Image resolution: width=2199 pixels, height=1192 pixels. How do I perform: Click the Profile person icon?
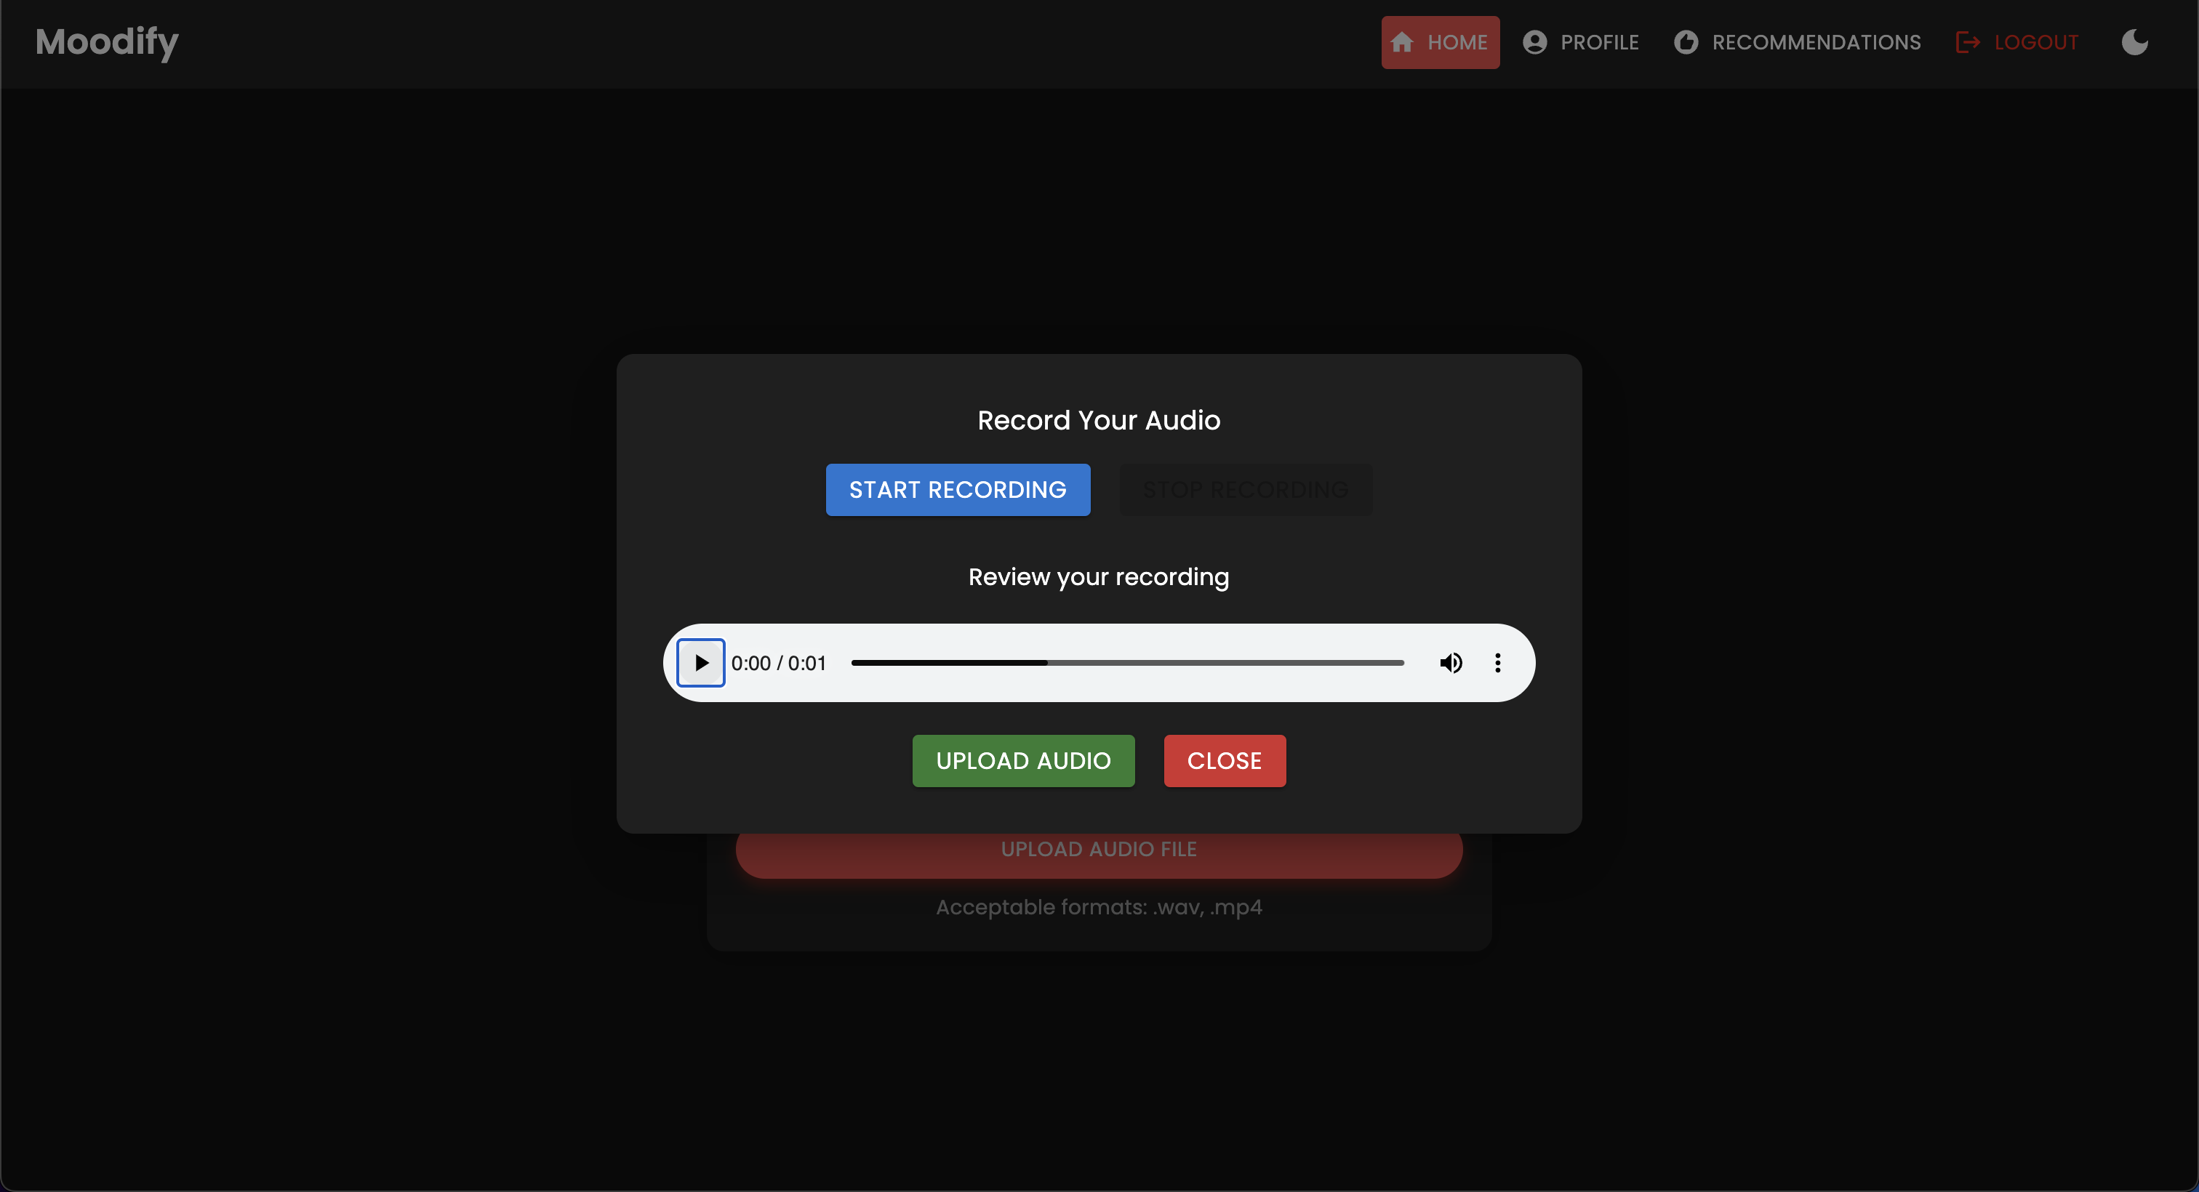click(1534, 42)
